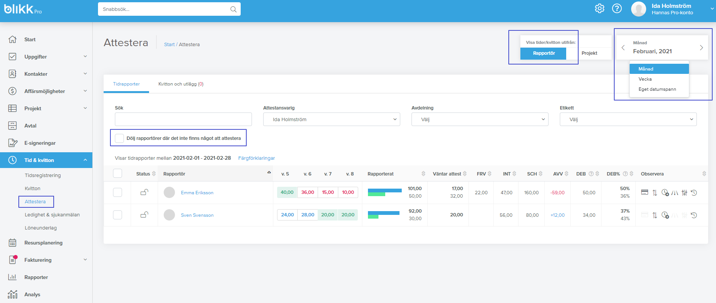Image resolution: width=716 pixels, height=303 pixels.
Task: Expand the Kontakter sidebar menu
Action: click(x=85, y=73)
